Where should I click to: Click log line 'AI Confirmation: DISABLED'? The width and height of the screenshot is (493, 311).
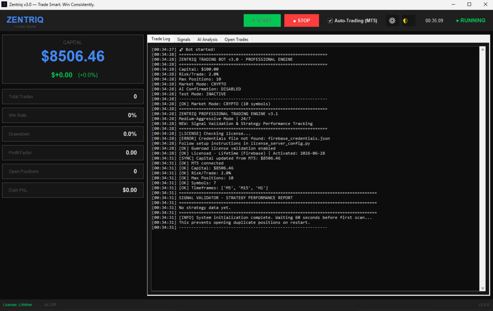(196, 89)
